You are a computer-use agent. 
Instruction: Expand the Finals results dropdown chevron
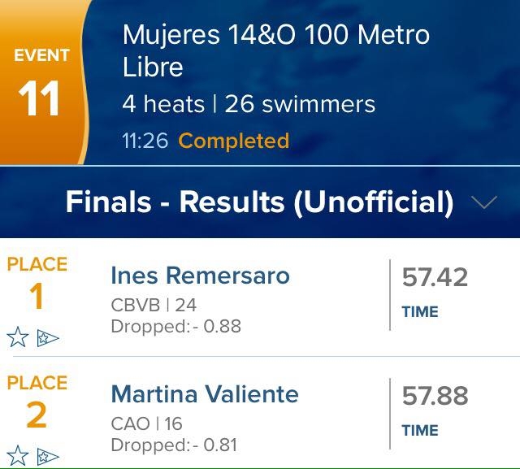point(484,202)
